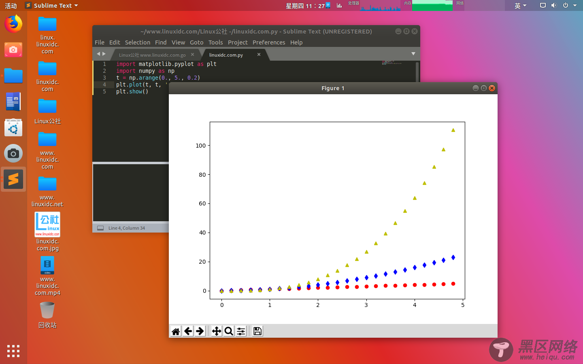Click 'Line 4, Column 34' status text
Image resolution: width=583 pixels, height=364 pixels.
(x=127, y=228)
